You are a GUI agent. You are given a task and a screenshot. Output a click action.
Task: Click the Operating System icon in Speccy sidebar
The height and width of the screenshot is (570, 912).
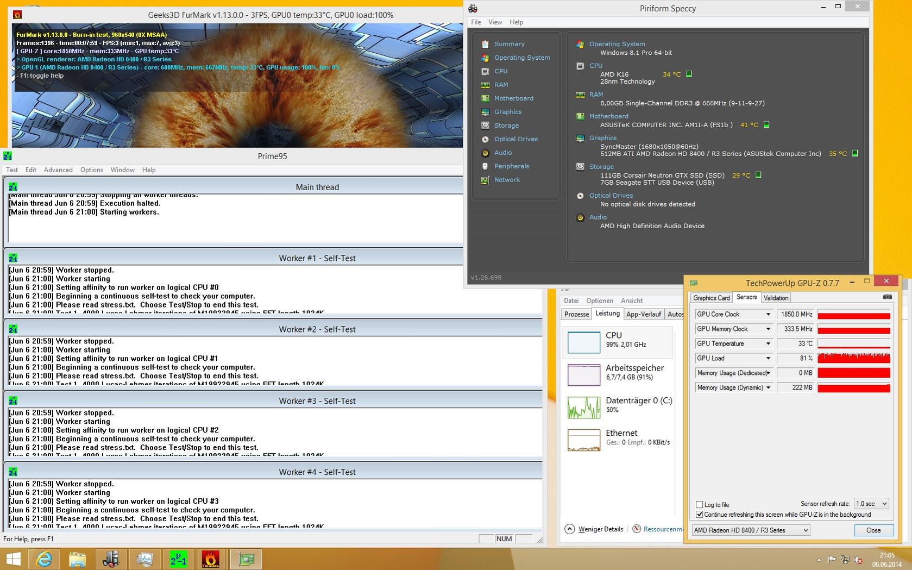[485, 58]
